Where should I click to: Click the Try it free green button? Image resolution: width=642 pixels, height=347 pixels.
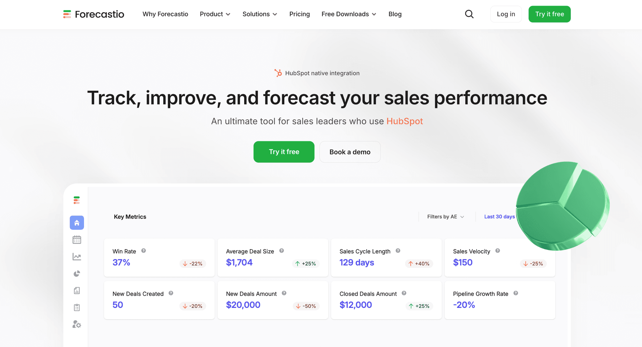[x=284, y=152]
